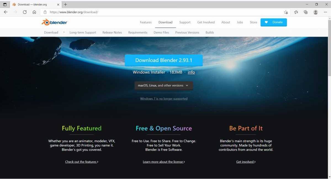Open the browser home page icon
This screenshot has width=331, height=179.
click(34, 12)
